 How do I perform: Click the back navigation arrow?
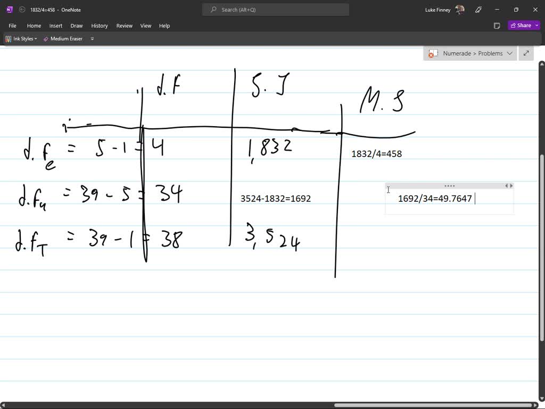pyautogui.click(x=22, y=9)
